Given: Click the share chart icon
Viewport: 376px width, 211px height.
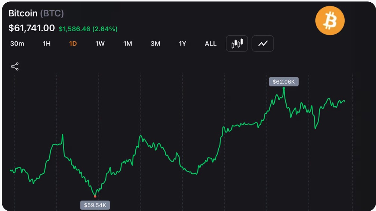Looking at the screenshot, I should pyautogui.click(x=15, y=66).
